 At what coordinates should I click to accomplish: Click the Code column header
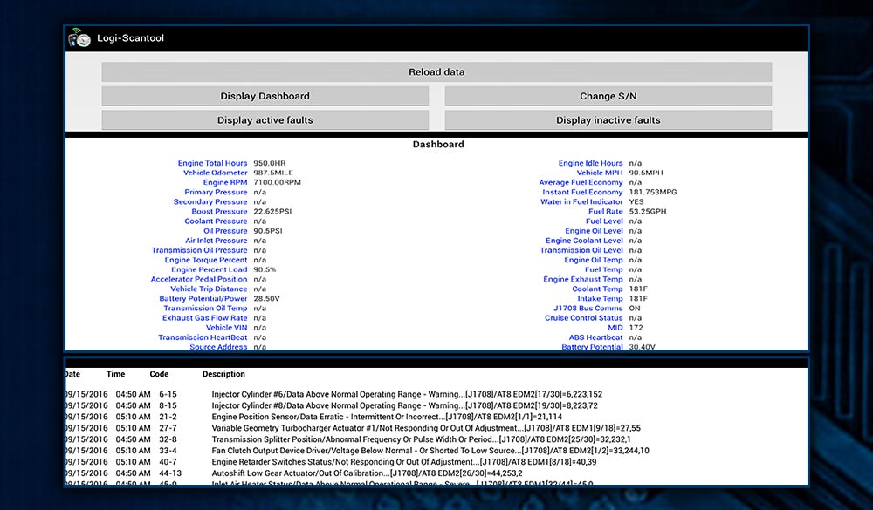click(159, 374)
